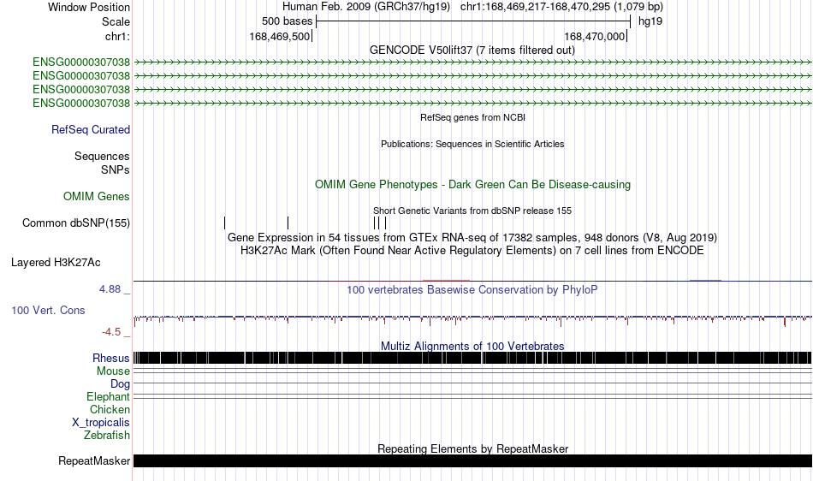Click the GENCODE V50lift37 track title

(x=472, y=50)
